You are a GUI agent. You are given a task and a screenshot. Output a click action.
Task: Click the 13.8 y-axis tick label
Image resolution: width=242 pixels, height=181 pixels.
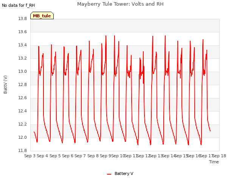[x=23, y=18]
